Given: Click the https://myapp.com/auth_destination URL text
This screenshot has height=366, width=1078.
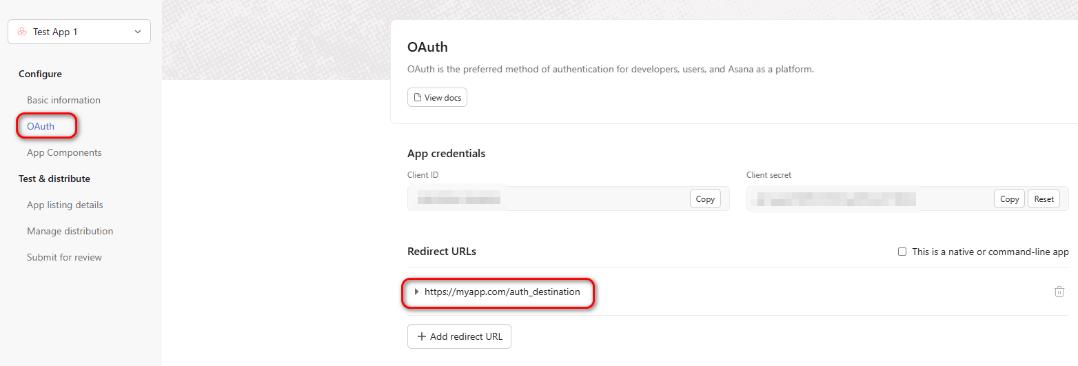Looking at the screenshot, I should [502, 292].
